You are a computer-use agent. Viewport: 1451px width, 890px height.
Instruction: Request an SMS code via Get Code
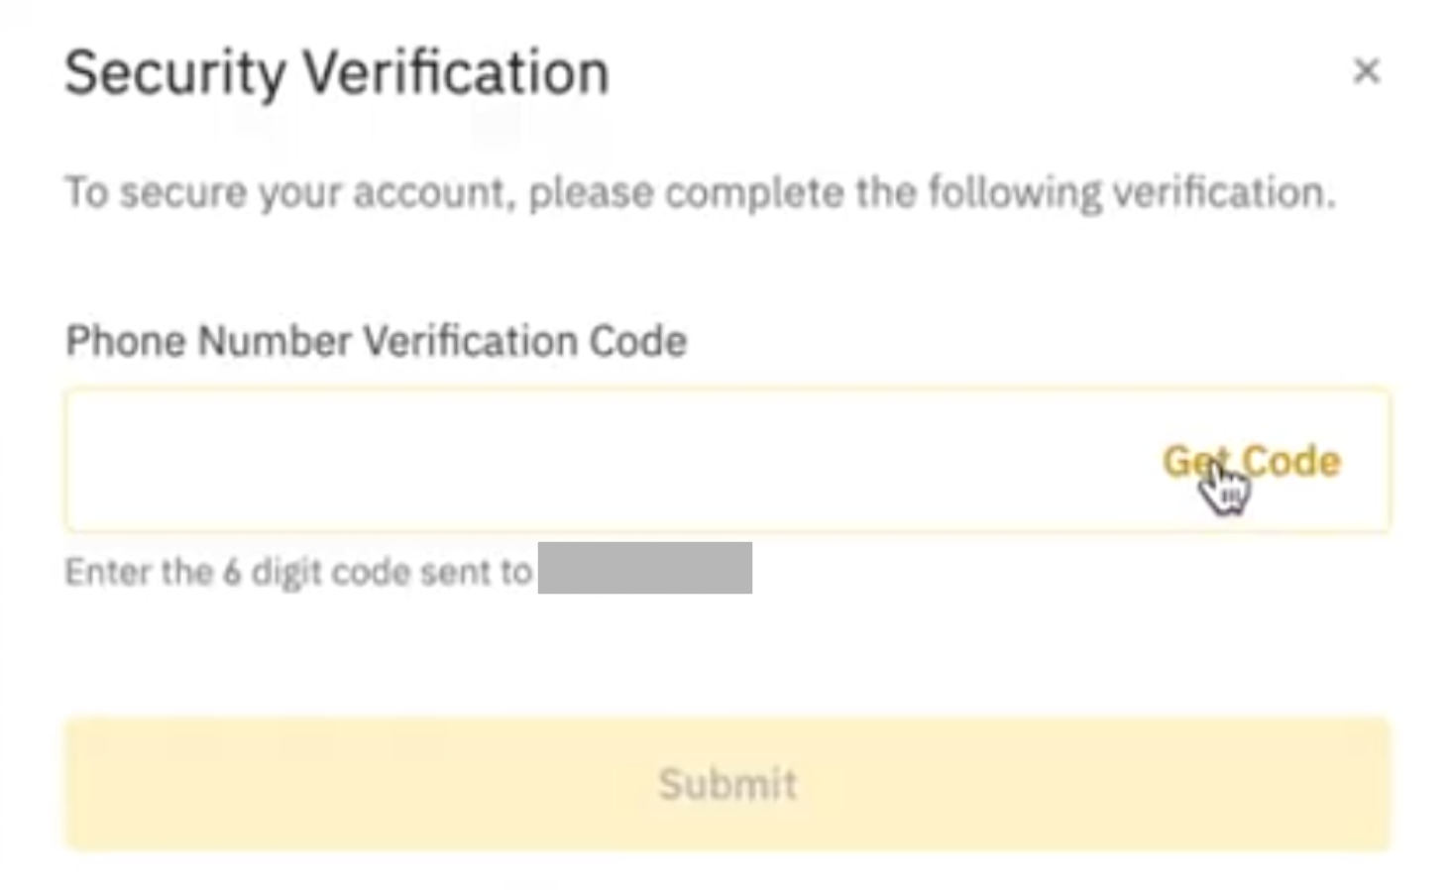point(1251,461)
